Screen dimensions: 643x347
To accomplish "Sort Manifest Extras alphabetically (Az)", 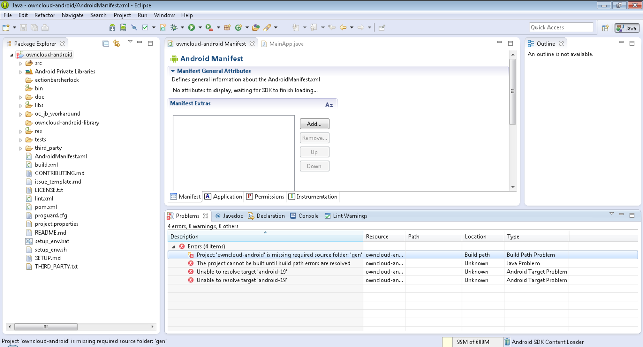I will click(x=329, y=105).
